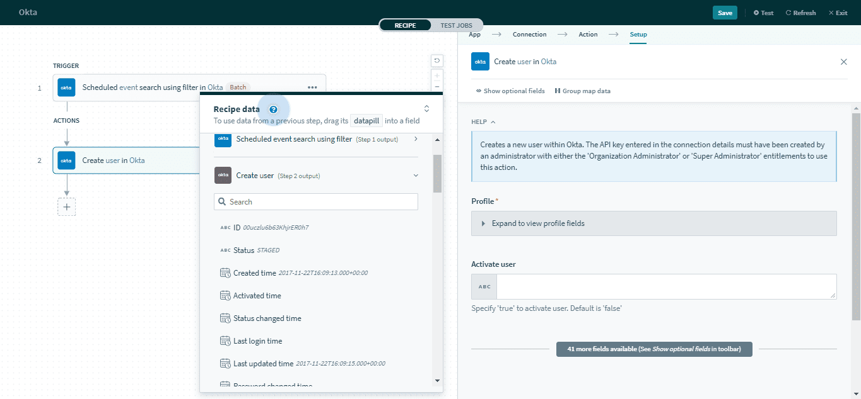Viewport: 861px width, 399px height.
Task: Click the Activate user input field
Action: pos(665,286)
